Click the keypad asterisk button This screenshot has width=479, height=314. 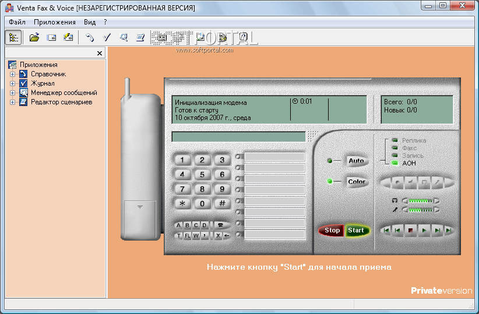[182, 203]
